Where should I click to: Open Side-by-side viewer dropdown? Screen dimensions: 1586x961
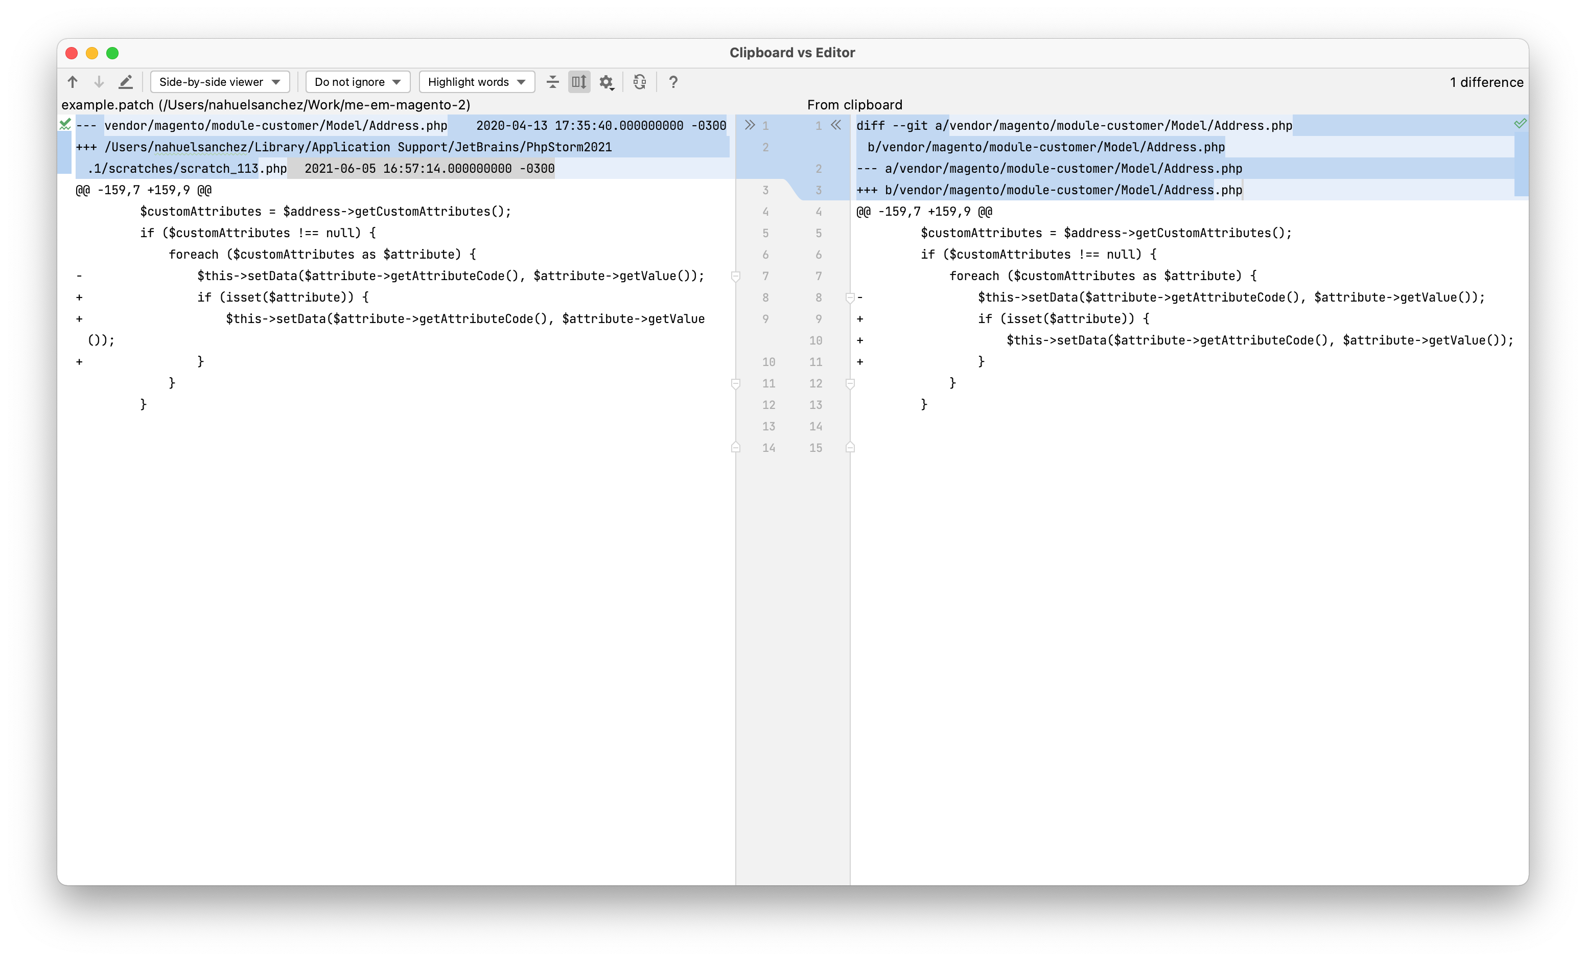pyautogui.click(x=220, y=82)
